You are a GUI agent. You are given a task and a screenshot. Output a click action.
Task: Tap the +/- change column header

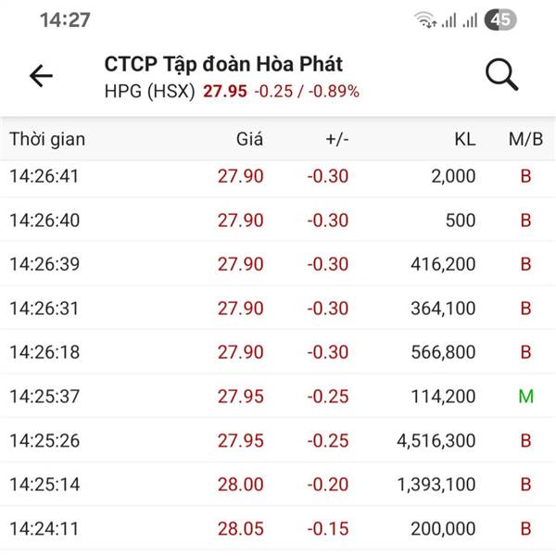(337, 139)
